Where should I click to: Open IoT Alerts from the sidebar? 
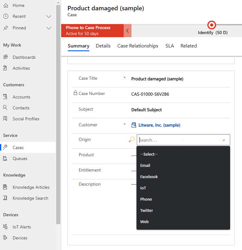22,227
